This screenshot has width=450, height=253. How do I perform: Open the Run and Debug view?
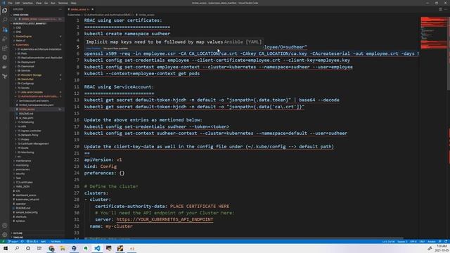(x=5, y=39)
